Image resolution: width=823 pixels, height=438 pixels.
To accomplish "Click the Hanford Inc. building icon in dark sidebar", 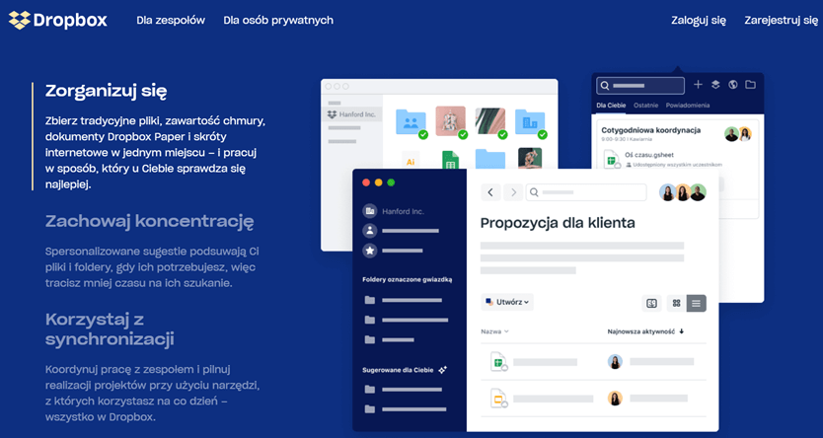I will pyautogui.click(x=370, y=211).
